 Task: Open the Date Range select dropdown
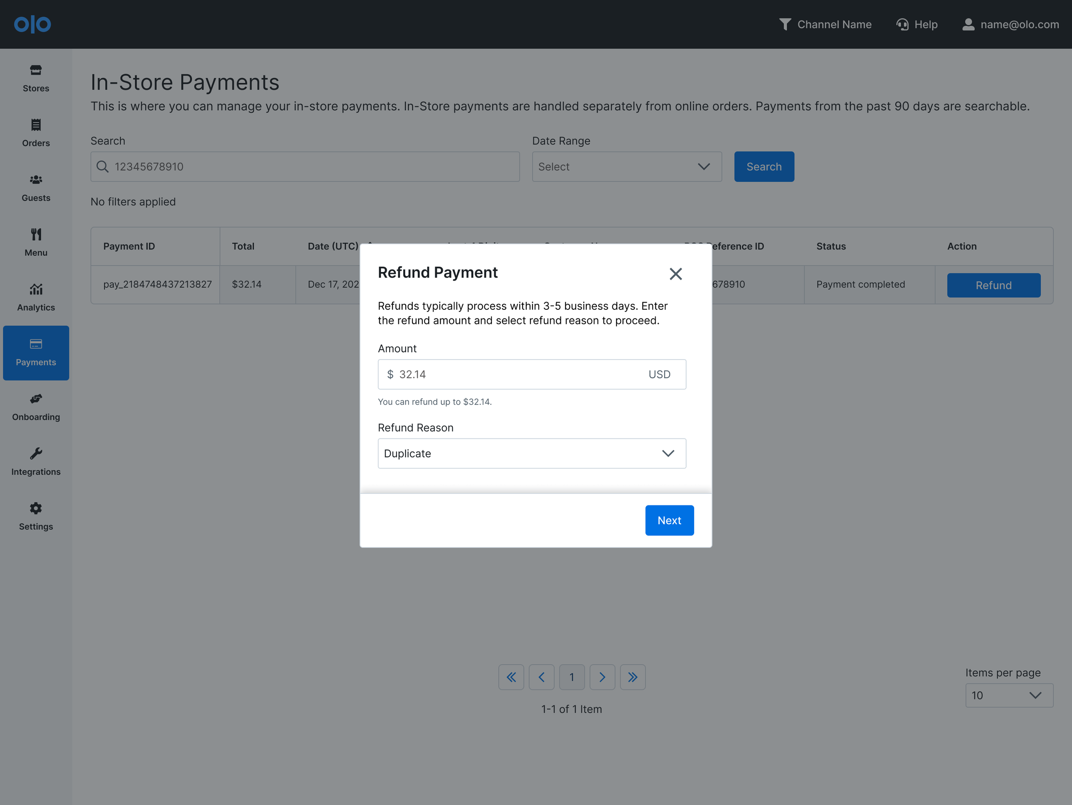[x=626, y=167]
